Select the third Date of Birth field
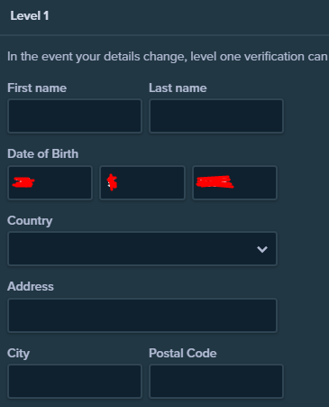This screenshot has height=407, width=329. coord(234,182)
